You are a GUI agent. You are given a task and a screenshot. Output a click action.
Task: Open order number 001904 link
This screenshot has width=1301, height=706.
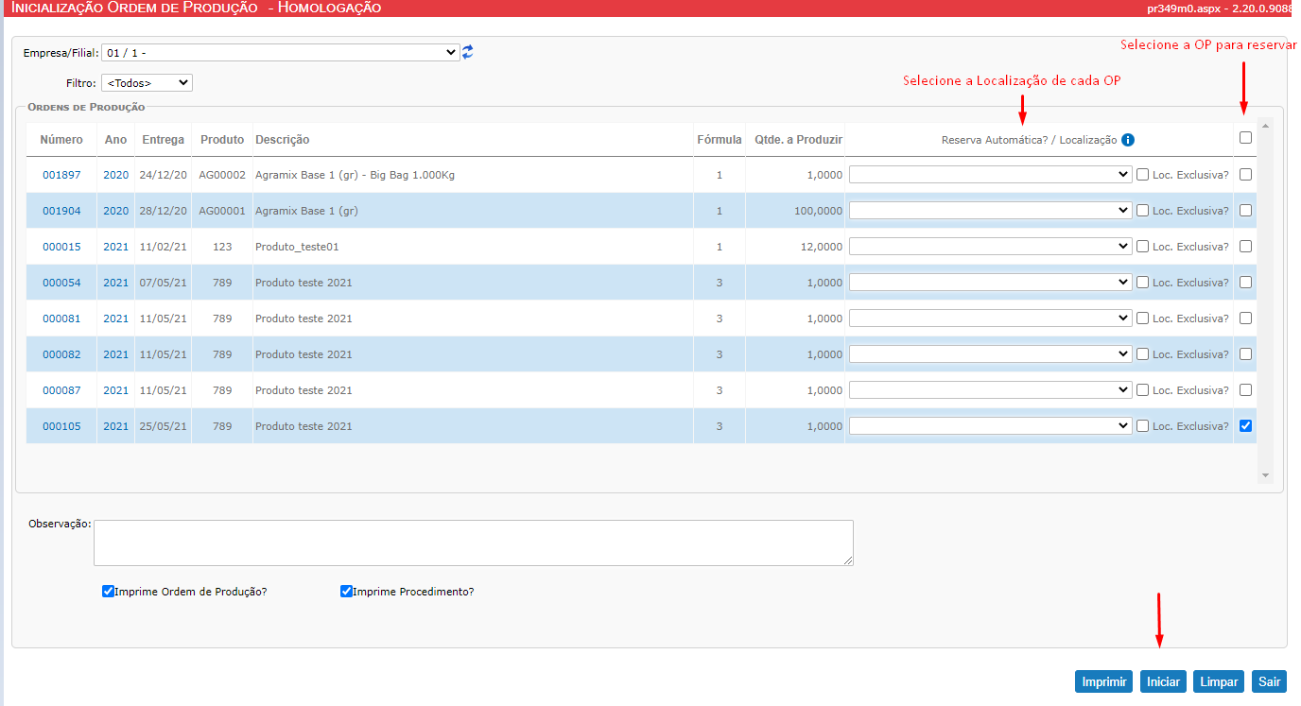pyautogui.click(x=61, y=211)
